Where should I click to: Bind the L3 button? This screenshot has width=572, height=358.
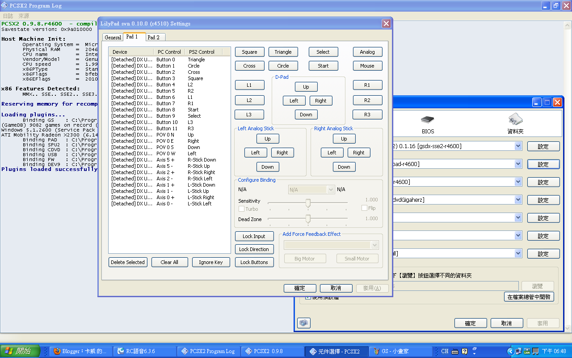[249, 115]
